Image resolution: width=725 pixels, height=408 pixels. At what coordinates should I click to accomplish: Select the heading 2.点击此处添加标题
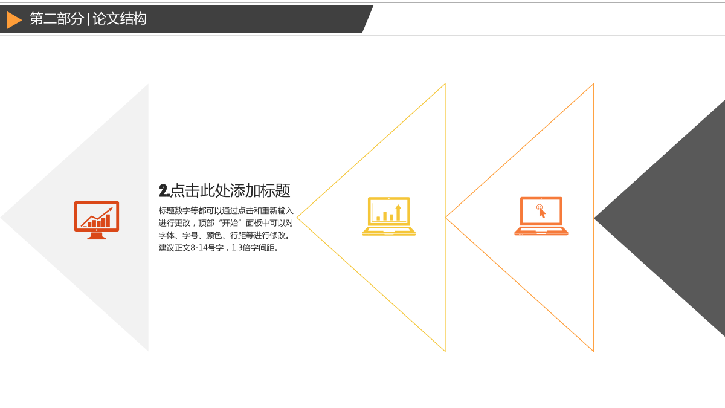(x=225, y=191)
